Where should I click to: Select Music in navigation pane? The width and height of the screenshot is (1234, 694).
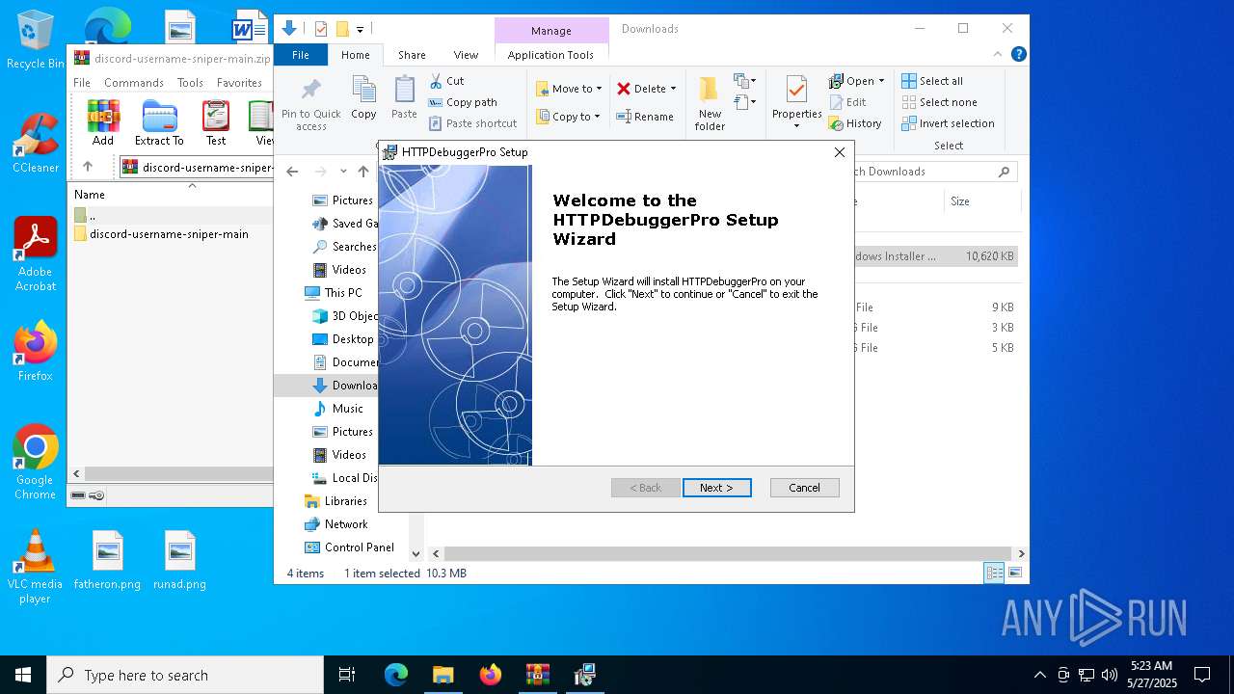point(338,409)
